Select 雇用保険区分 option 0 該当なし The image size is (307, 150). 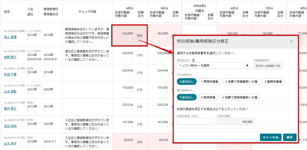186,97
